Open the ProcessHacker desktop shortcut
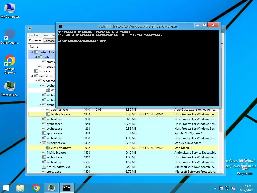This screenshot has height=193, width=257. [10, 89]
